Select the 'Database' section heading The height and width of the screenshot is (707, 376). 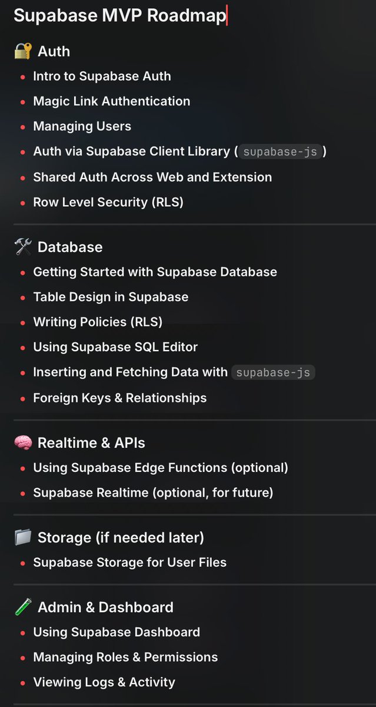point(70,247)
